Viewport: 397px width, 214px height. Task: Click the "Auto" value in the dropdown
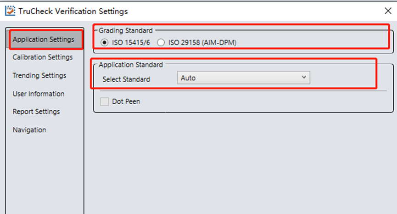tap(188, 78)
